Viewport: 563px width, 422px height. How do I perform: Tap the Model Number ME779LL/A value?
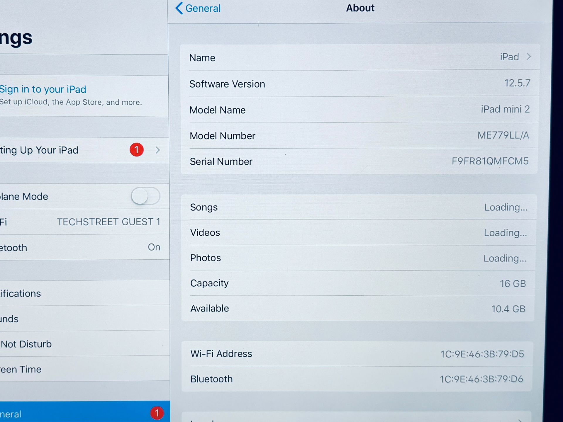(x=503, y=135)
